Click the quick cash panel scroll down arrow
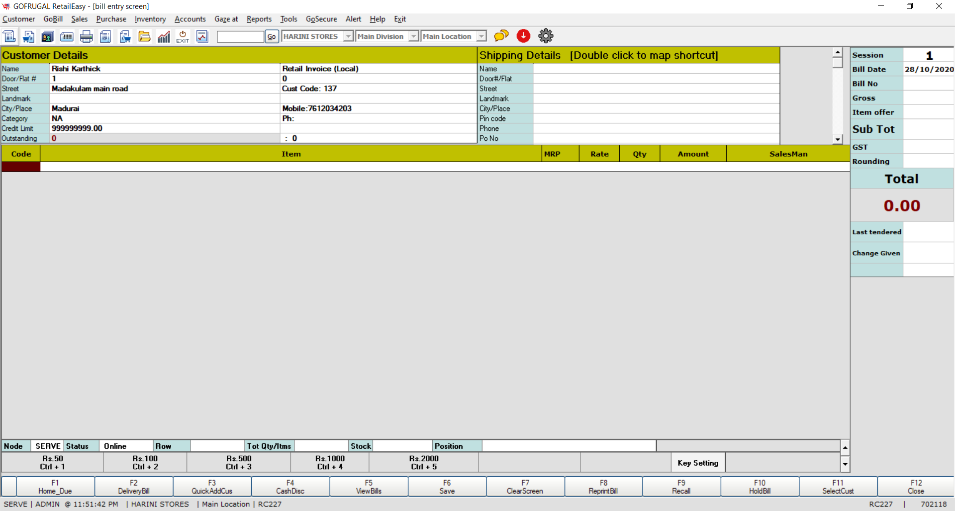Screen dimensions: 955x511 845,464
